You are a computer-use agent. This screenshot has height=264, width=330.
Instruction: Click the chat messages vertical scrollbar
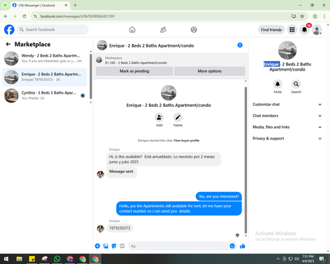246,160
